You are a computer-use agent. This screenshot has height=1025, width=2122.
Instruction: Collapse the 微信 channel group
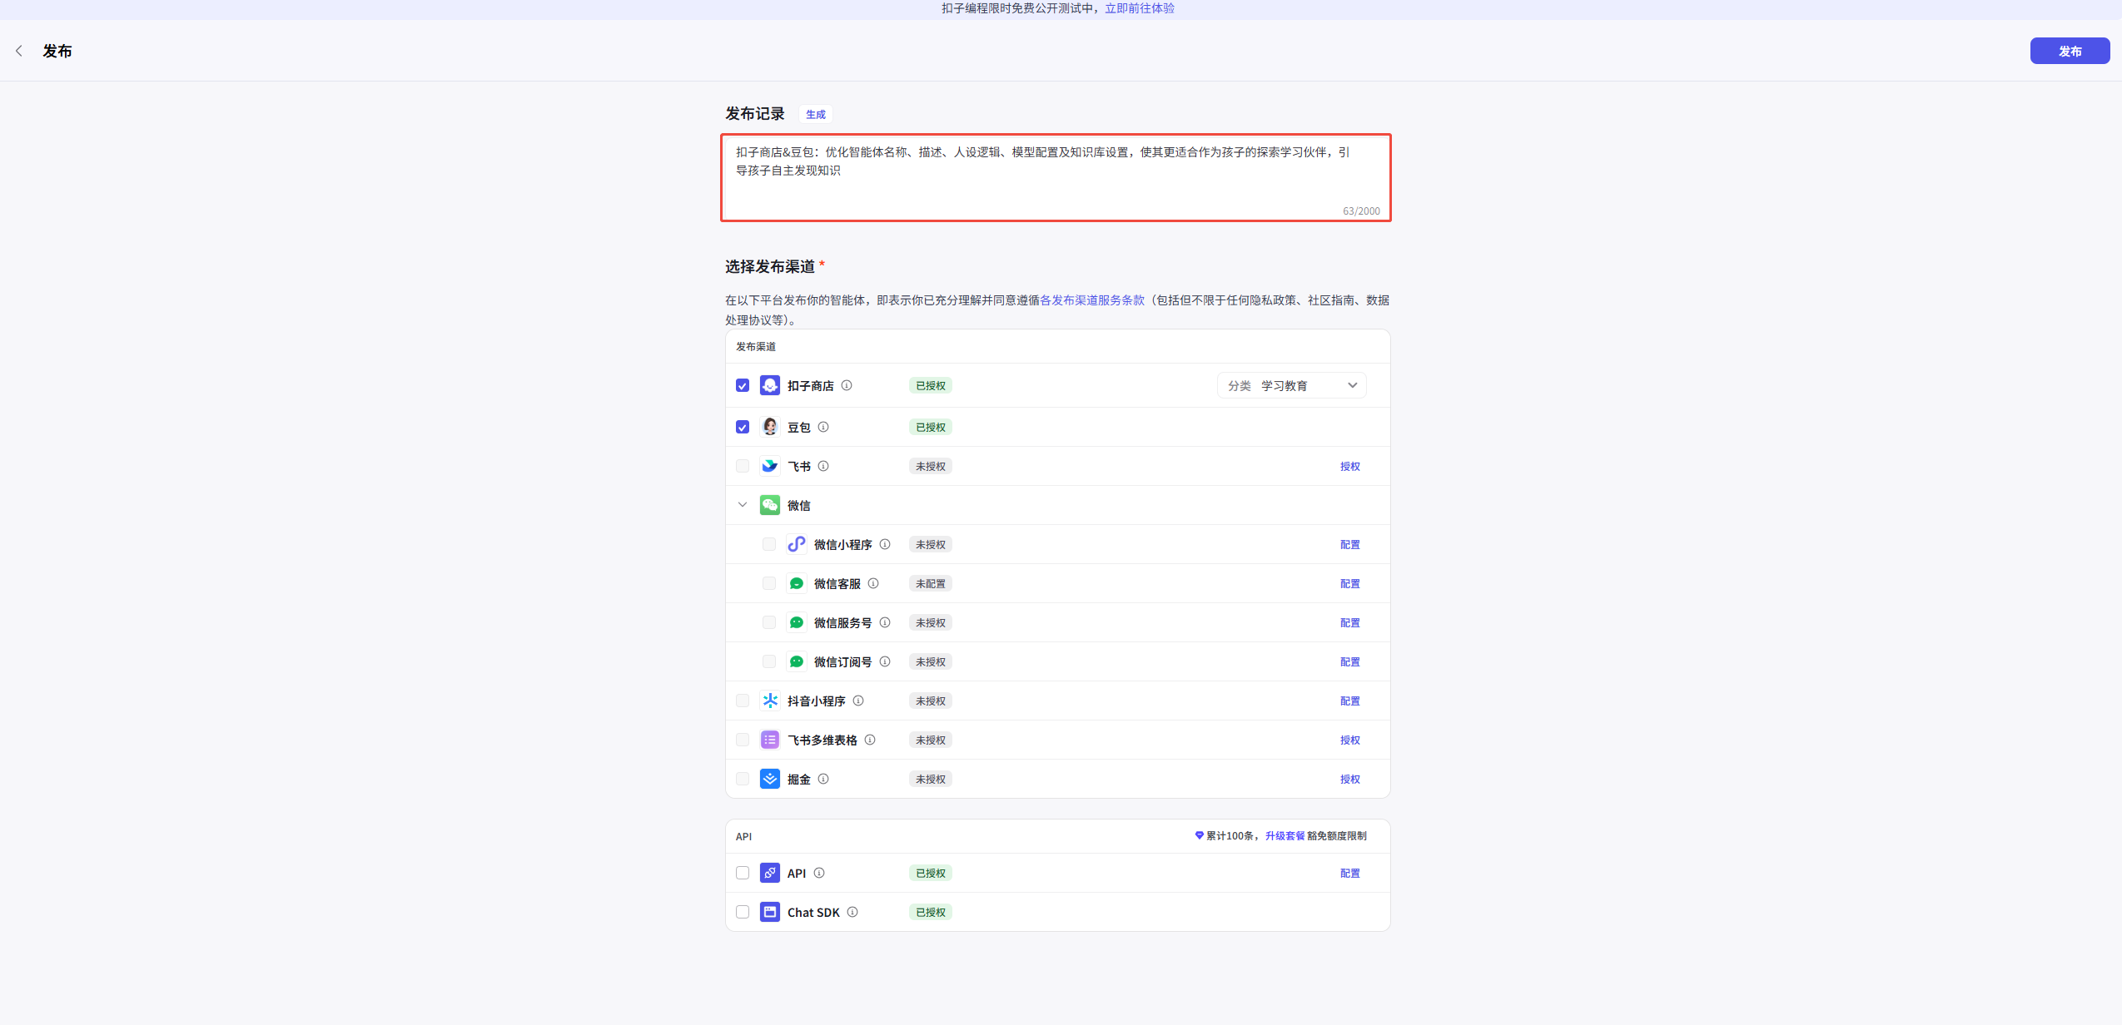(x=743, y=505)
